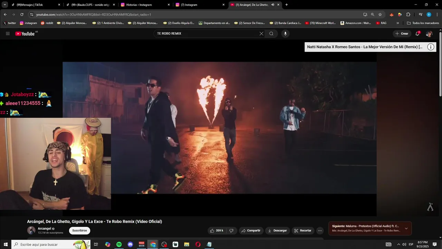Open YouTube account avatar menu
Image resolution: width=442 pixels, height=249 pixels.
[x=429, y=34]
